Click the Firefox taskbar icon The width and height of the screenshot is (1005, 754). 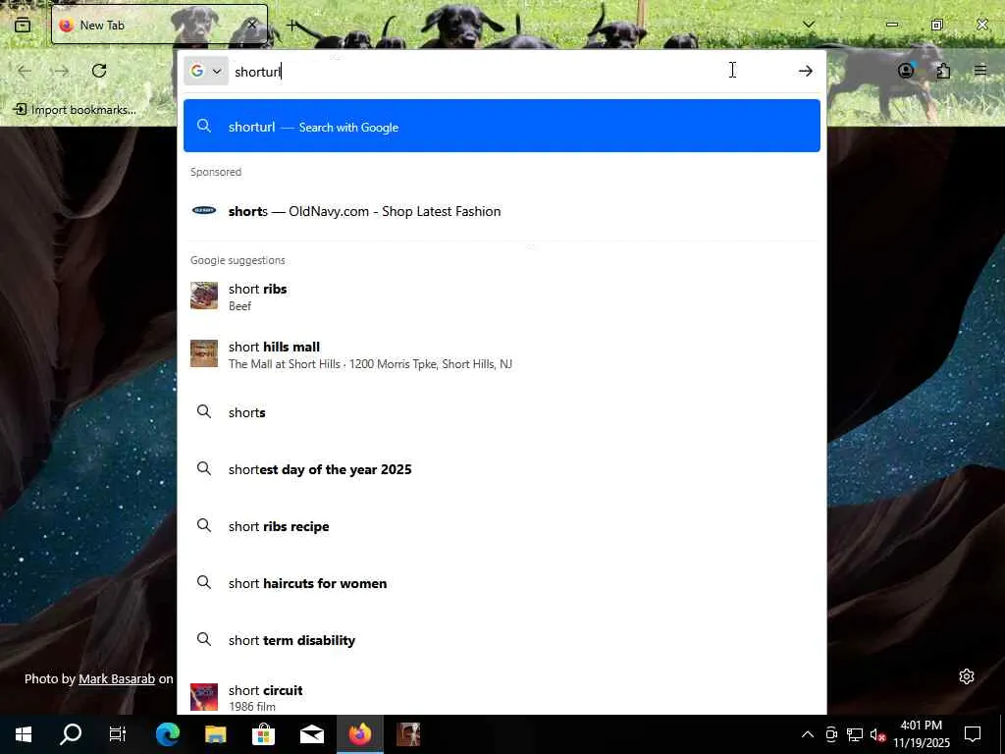(360, 734)
